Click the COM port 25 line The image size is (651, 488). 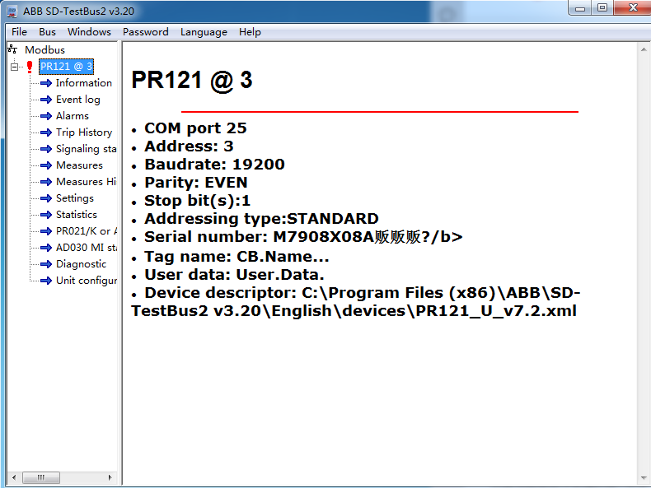click(195, 128)
